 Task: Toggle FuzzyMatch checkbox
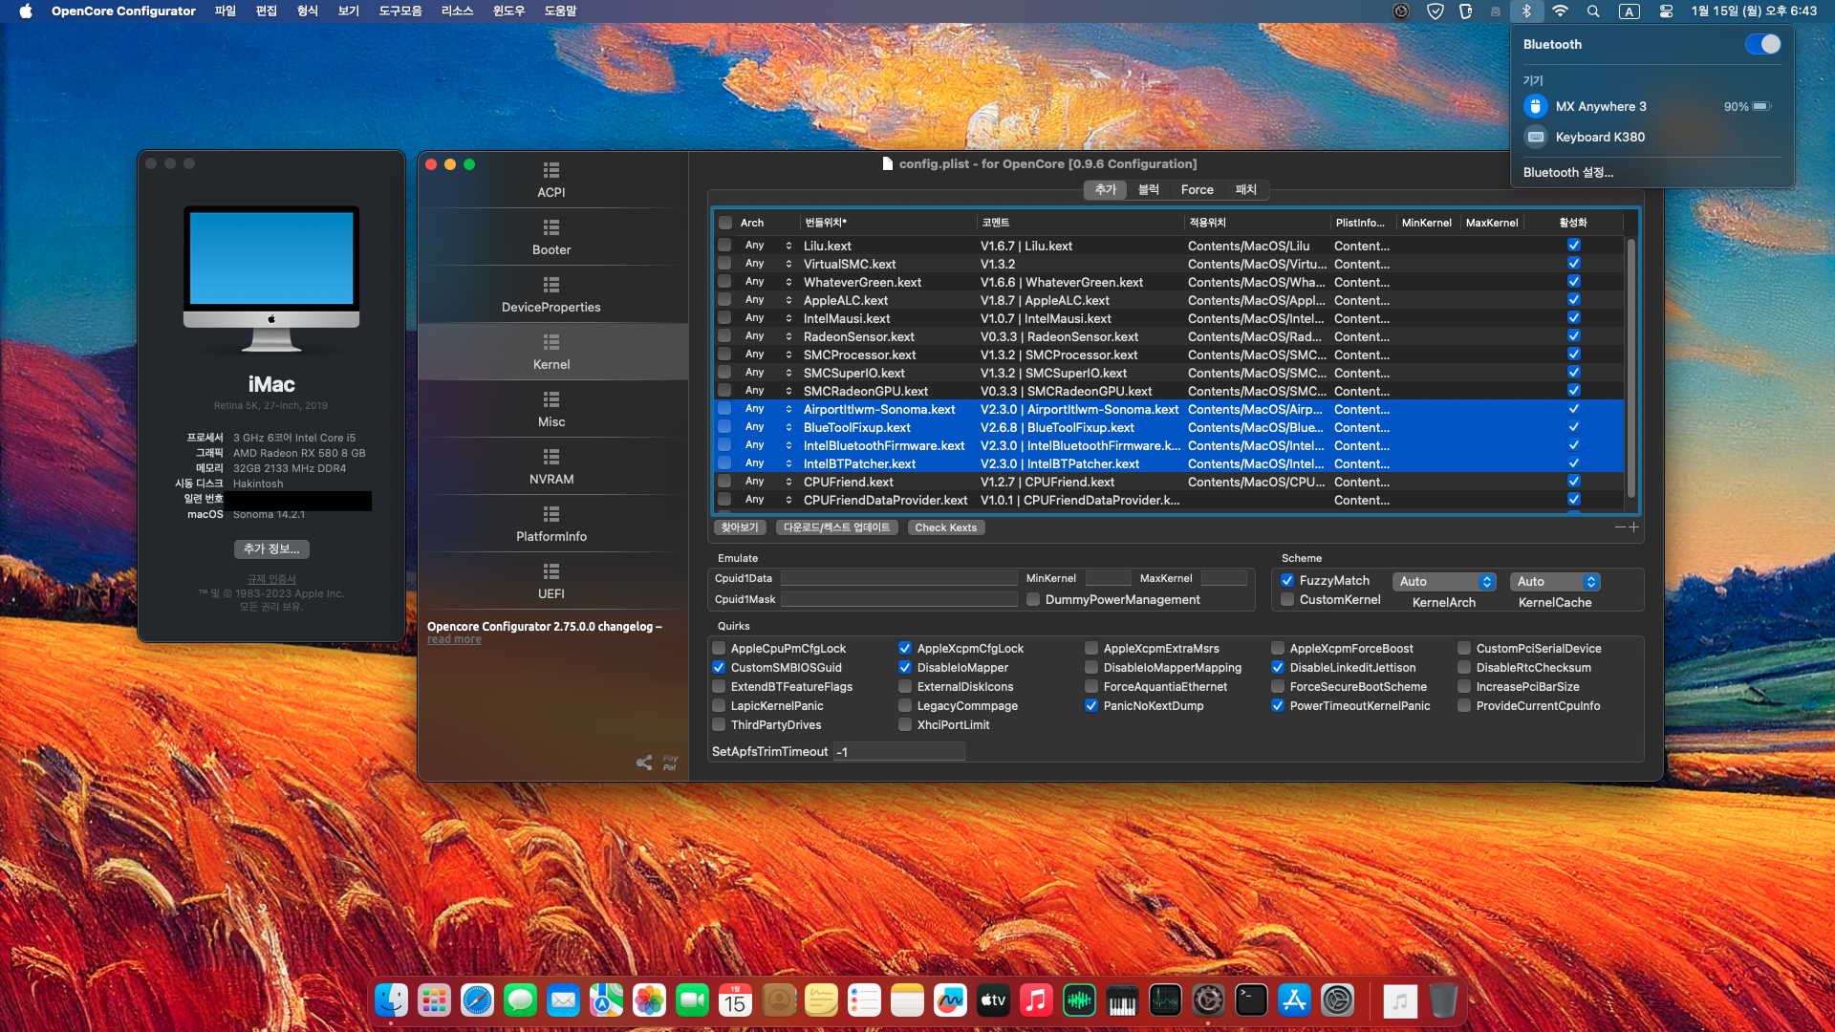1287,580
